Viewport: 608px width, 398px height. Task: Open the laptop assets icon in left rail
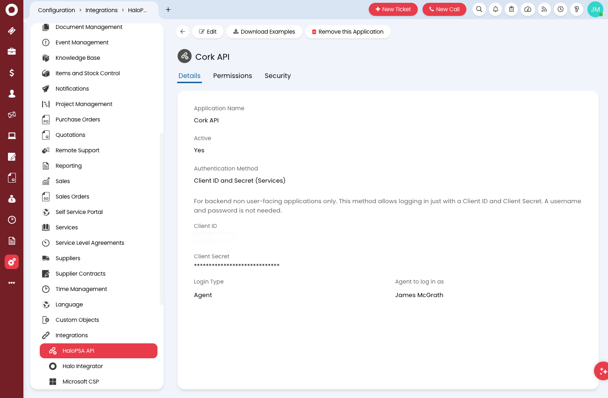12,135
